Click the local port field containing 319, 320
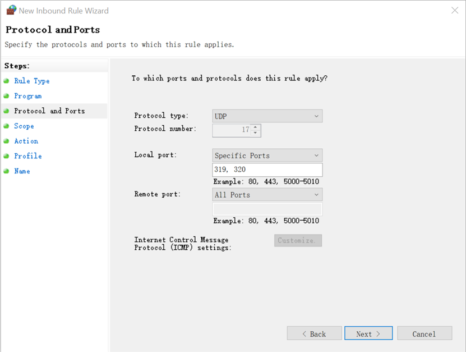466x352 pixels. click(x=267, y=170)
